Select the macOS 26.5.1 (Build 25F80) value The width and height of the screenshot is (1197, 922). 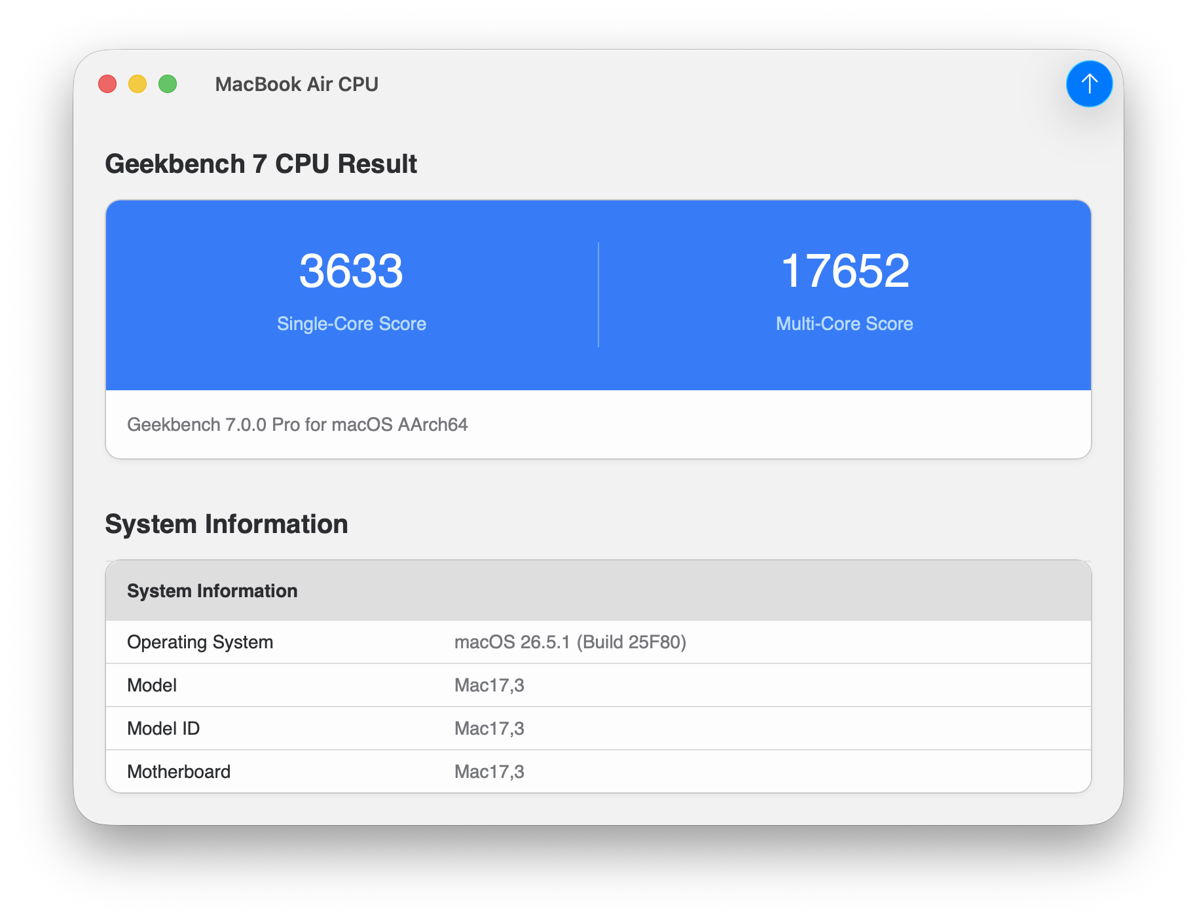tap(570, 642)
